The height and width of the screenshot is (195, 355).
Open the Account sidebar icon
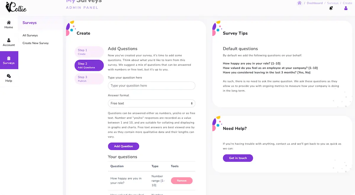9,40
